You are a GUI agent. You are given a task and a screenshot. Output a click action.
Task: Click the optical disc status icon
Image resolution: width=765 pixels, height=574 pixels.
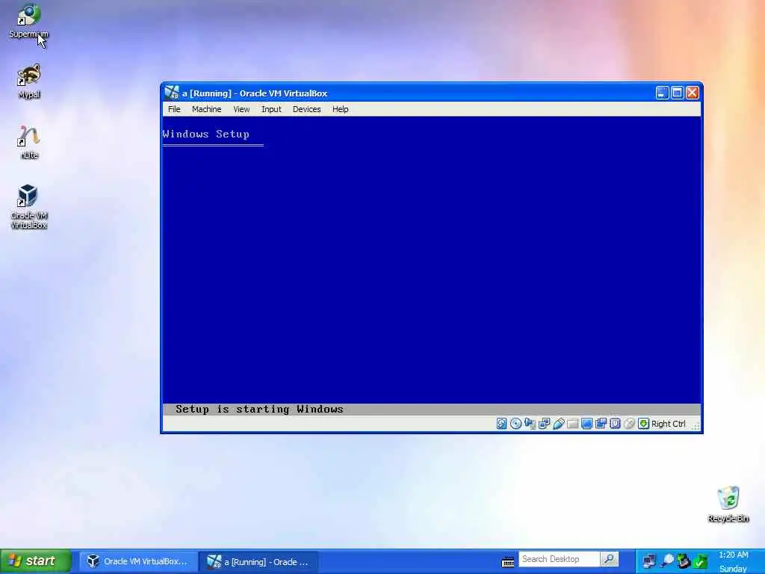[x=515, y=424]
